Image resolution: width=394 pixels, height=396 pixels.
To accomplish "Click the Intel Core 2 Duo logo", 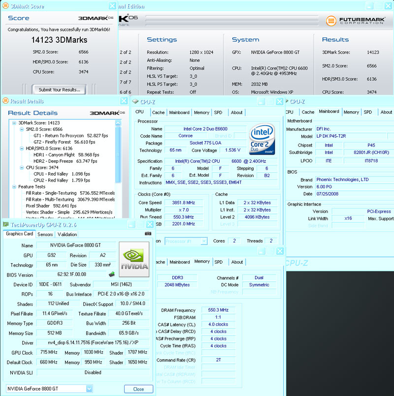I will tap(262, 139).
